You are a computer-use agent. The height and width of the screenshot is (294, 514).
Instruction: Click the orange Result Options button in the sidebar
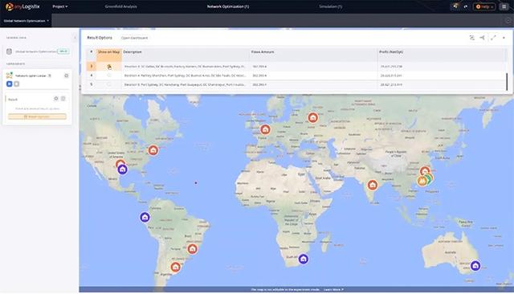37,116
